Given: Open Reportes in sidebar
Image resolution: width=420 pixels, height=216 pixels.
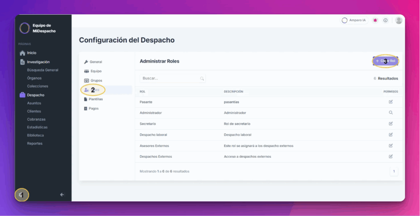Looking at the screenshot, I should pyautogui.click(x=35, y=143).
